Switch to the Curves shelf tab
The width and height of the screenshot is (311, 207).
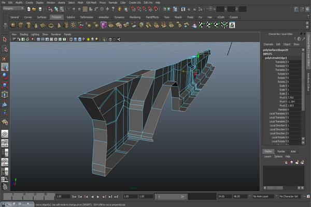(28, 17)
